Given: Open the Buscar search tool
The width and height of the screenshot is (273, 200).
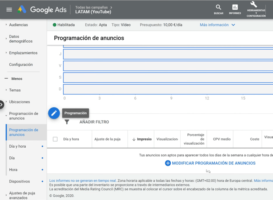Looking at the screenshot, I should click(x=218, y=9).
